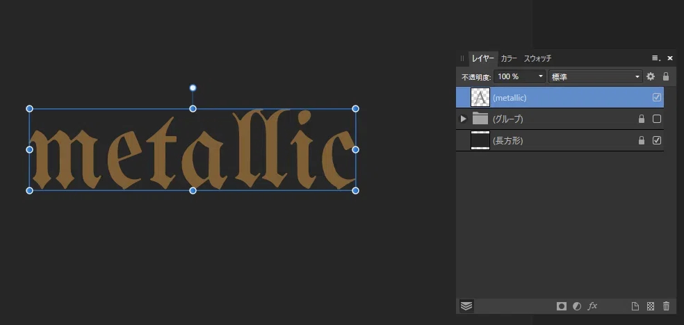Expand the (グループ) layer triangle

coord(463,119)
